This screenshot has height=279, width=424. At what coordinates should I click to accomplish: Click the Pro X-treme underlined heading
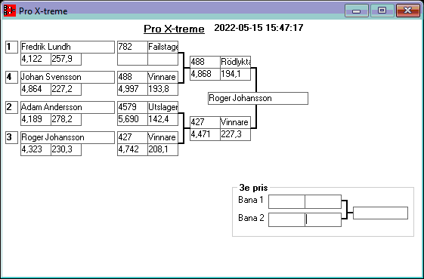click(174, 29)
